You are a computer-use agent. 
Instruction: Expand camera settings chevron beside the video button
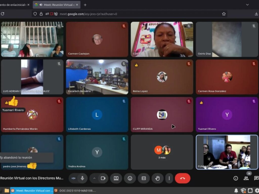(x=94, y=178)
